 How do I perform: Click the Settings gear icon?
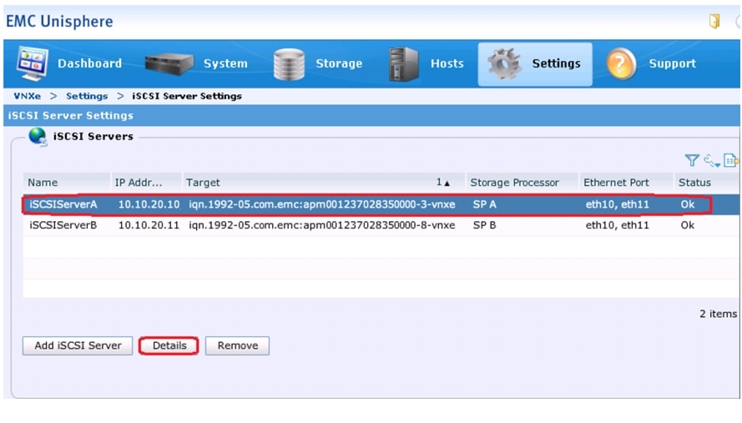[x=504, y=64]
